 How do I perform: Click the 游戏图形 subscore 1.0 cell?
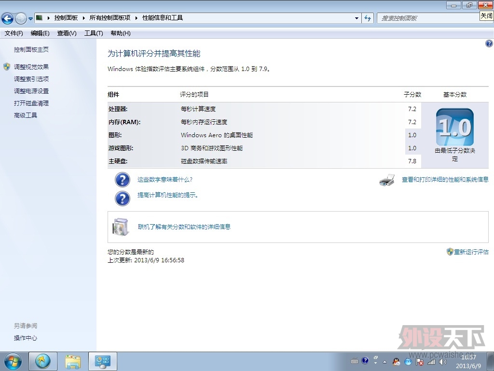coord(412,148)
